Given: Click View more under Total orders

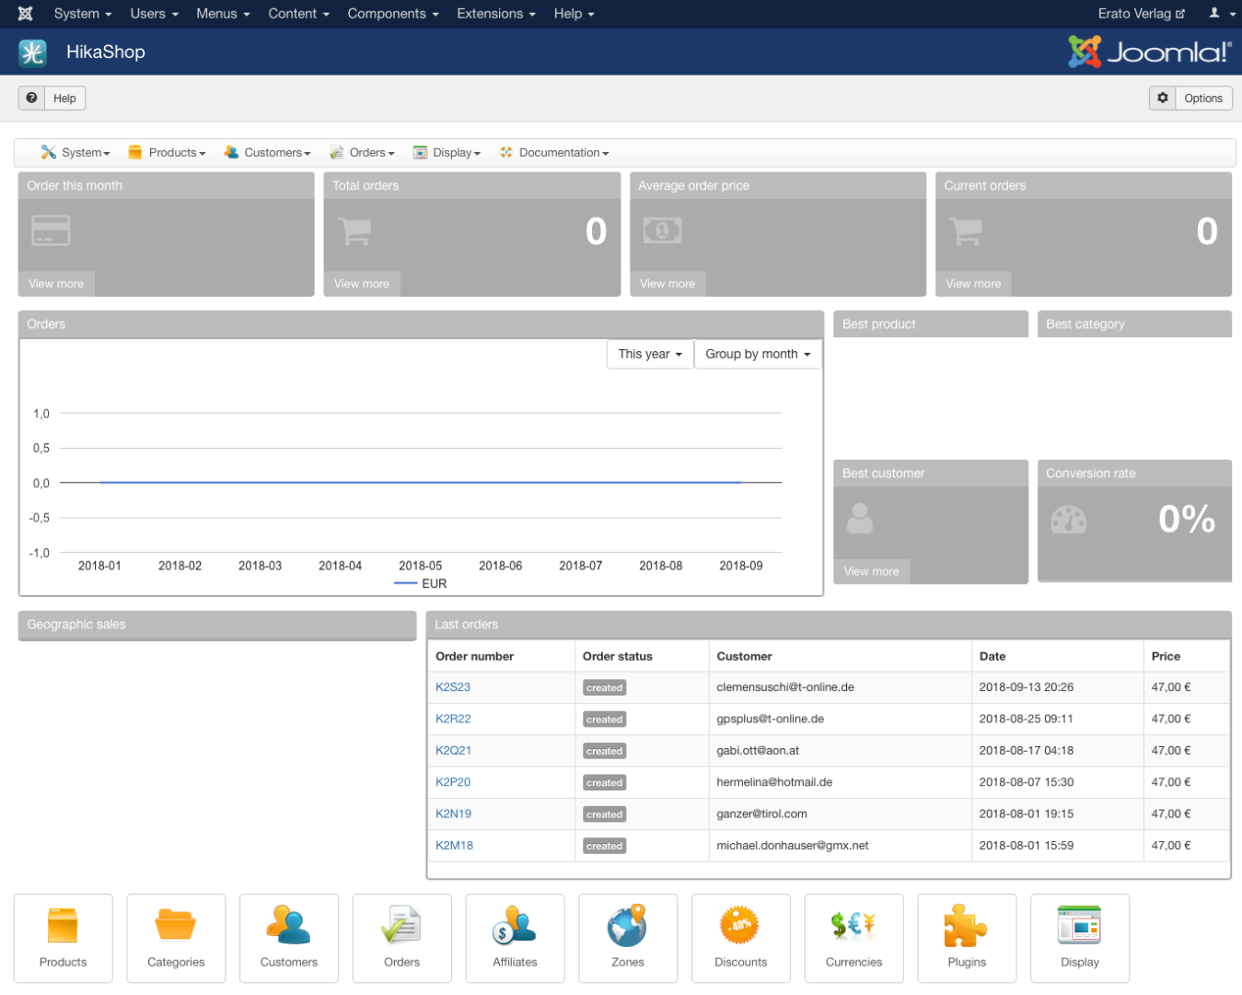Looking at the screenshot, I should tap(362, 284).
